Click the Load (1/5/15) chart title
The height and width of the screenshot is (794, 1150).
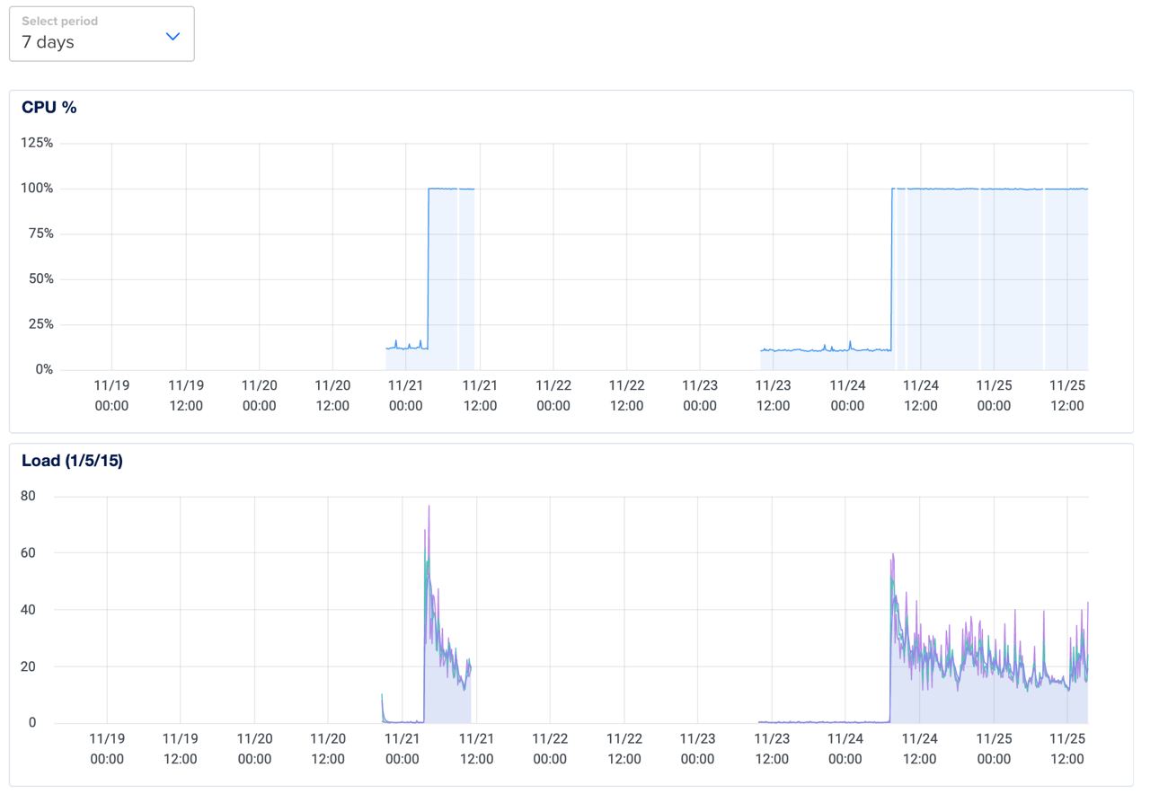point(72,461)
